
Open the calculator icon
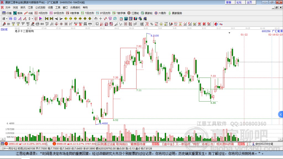pyautogui.click(x=126, y=19)
